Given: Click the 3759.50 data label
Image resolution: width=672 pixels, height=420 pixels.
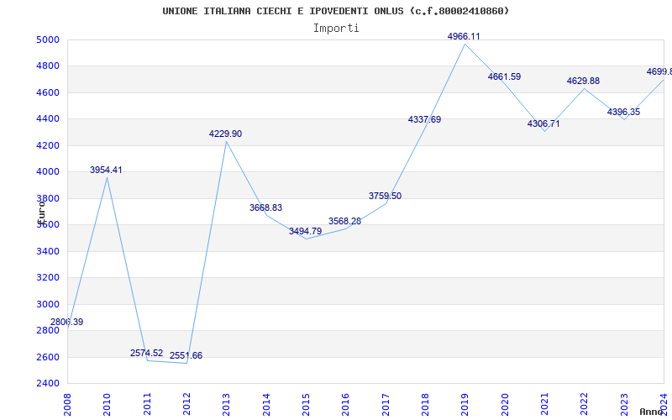Looking at the screenshot, I should tap(385, 197).
